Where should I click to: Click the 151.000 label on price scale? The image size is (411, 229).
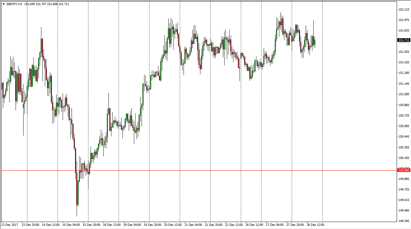(x=404, y=94)
